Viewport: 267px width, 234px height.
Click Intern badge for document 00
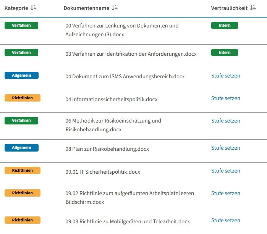pos(224,26)
